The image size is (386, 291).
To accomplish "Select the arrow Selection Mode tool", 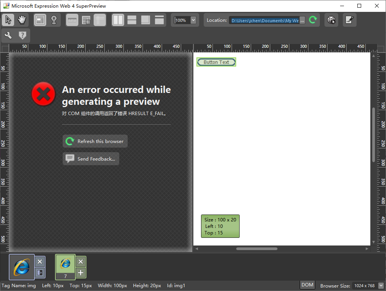I will pyautogui.click(x=8, y=20).
